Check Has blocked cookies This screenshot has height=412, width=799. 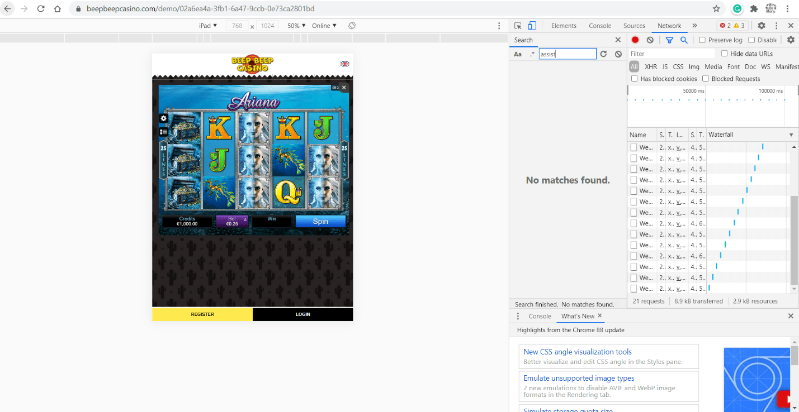coord(634,79)
